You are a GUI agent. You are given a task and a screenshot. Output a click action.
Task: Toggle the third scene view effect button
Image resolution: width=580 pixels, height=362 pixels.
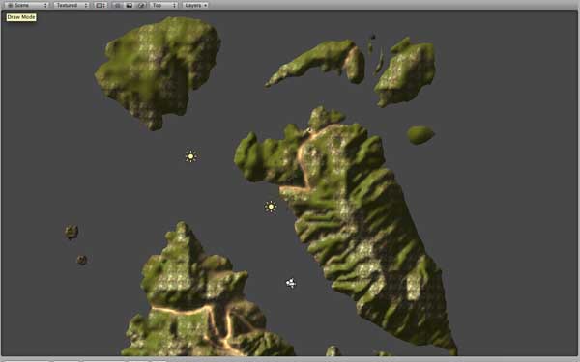click(x=141, y=5)
